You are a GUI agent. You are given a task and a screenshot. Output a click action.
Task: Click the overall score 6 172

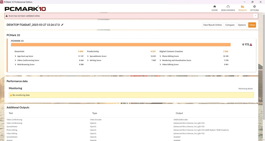[246, 45]
